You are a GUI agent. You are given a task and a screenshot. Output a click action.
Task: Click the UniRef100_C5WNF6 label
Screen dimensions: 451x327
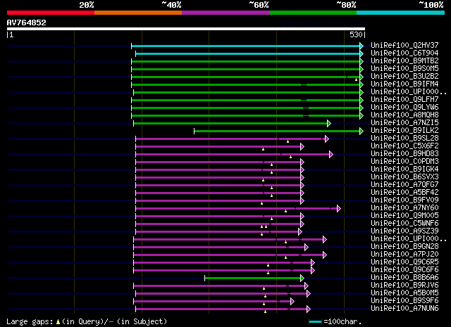tap(404, 224)
